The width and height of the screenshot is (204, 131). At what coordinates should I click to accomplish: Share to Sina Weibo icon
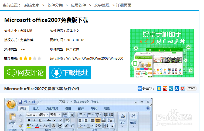coord(165,89)
